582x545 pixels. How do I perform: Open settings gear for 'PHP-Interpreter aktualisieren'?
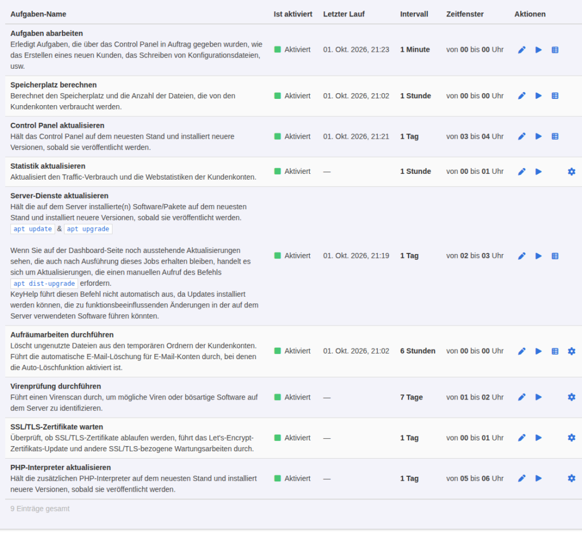pyautogui.click(x=572, y=478)
